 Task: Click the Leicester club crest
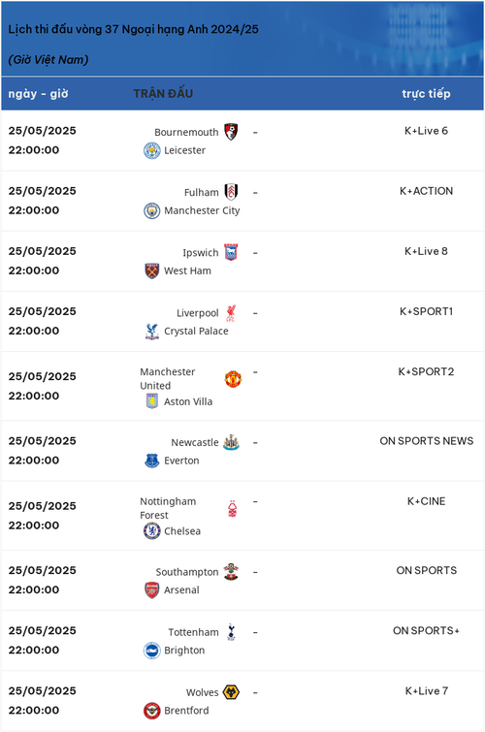point(152,151)
